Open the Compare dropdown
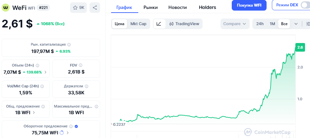The image size is (310, 138). point(235,24)
